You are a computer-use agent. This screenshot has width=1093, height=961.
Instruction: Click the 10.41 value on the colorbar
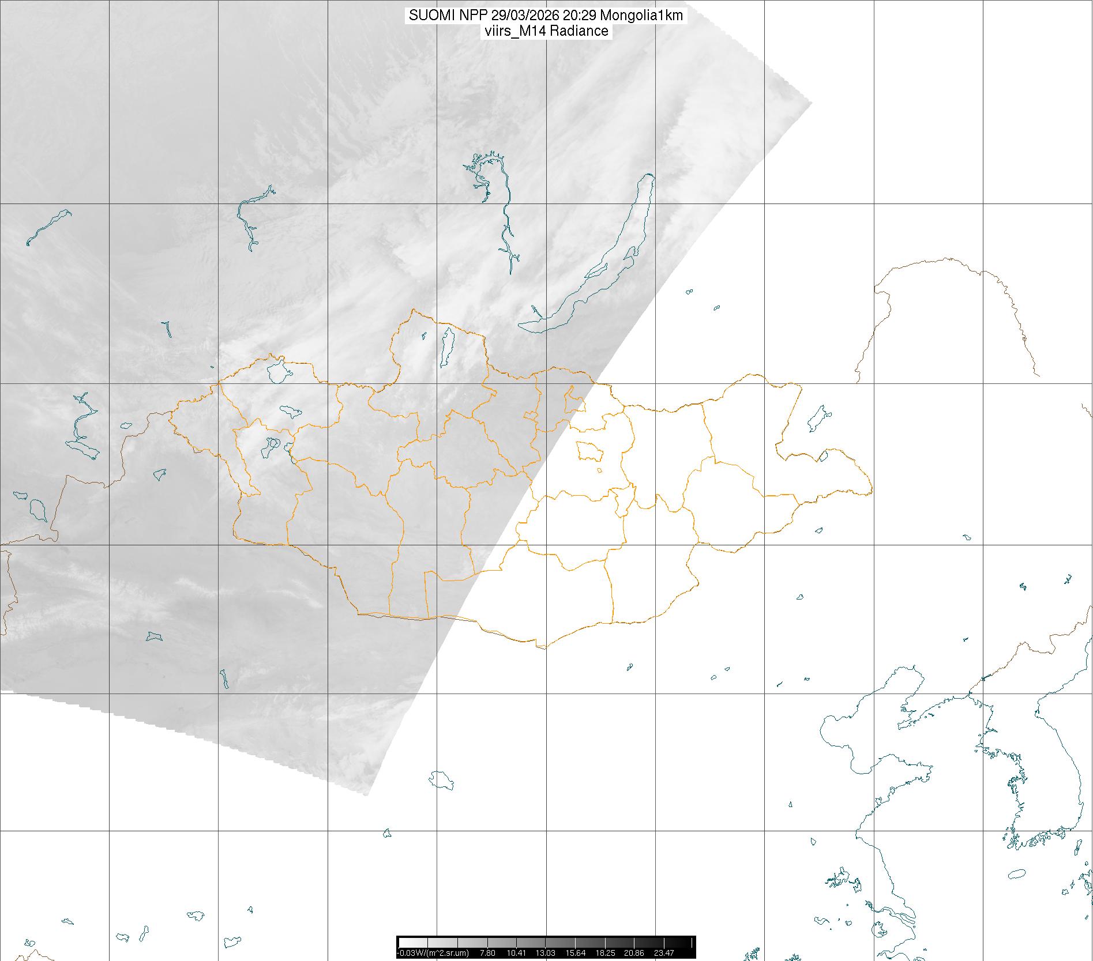point(516,953)
